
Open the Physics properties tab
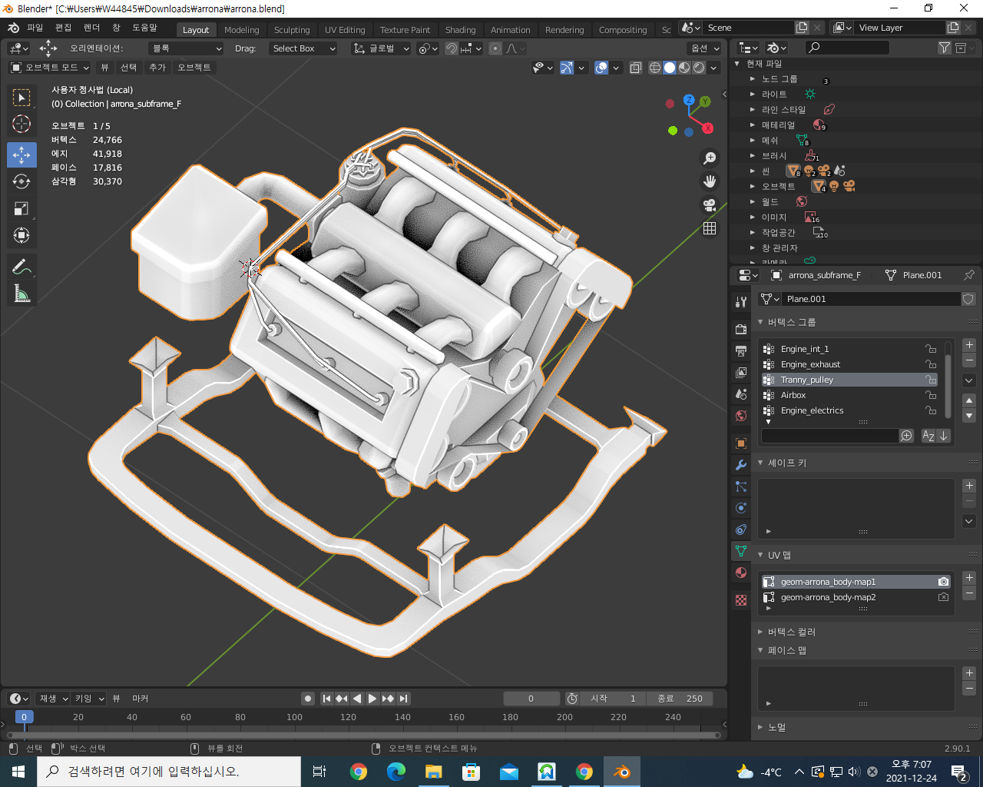(x=740, y=508)
